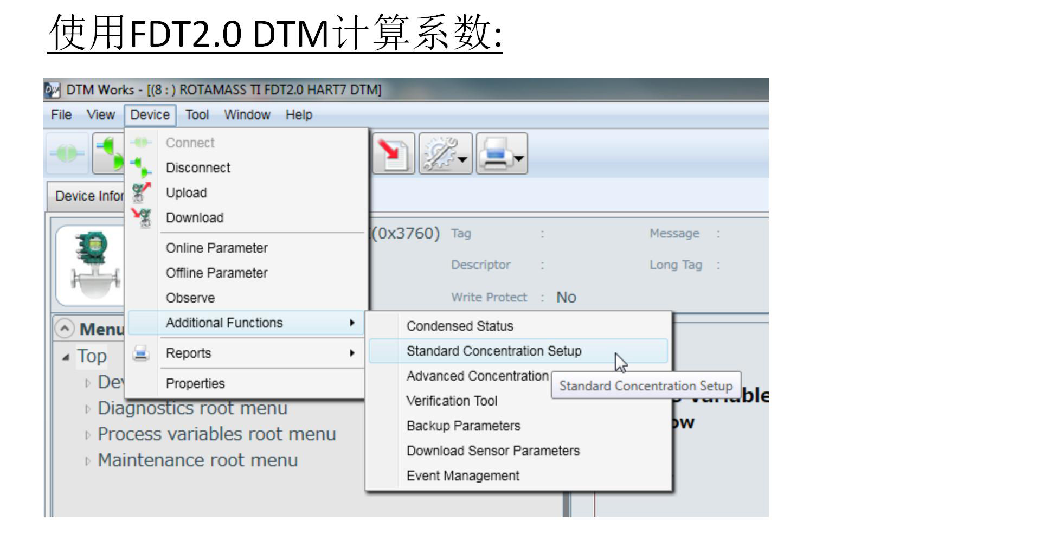Viewport: 1041px width, 540px height.
Task: Expand Reports submenu
Action: tap(246, 353)
